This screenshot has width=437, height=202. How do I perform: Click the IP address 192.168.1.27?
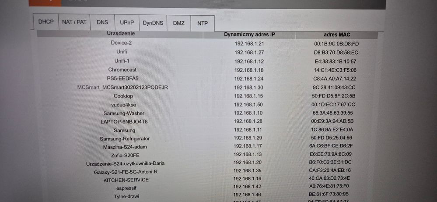(x=249, y=52)
